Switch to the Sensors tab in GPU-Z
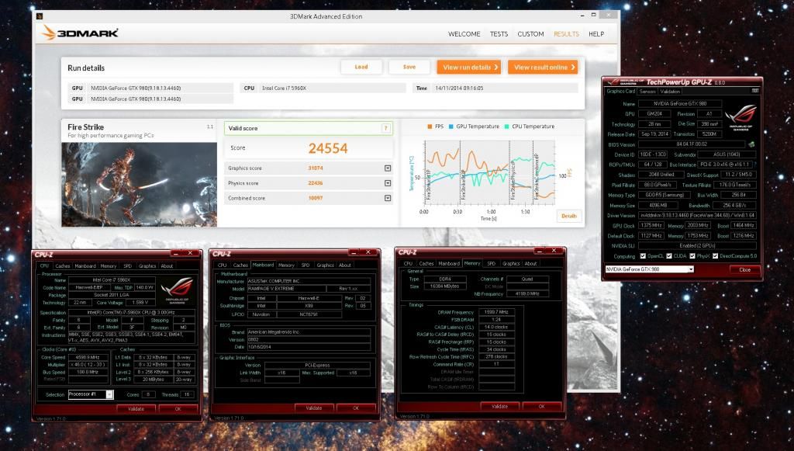 click(647, 92)
